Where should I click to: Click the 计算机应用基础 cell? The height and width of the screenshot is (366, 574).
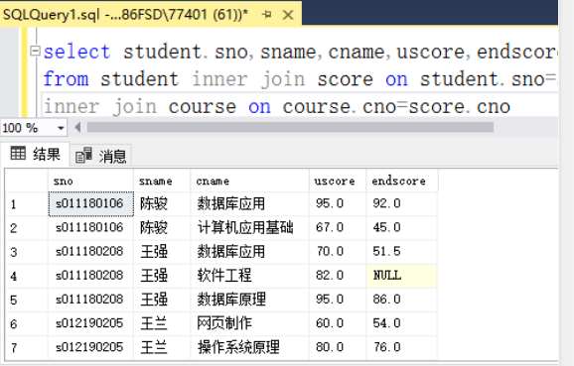(x=249, y=228)
